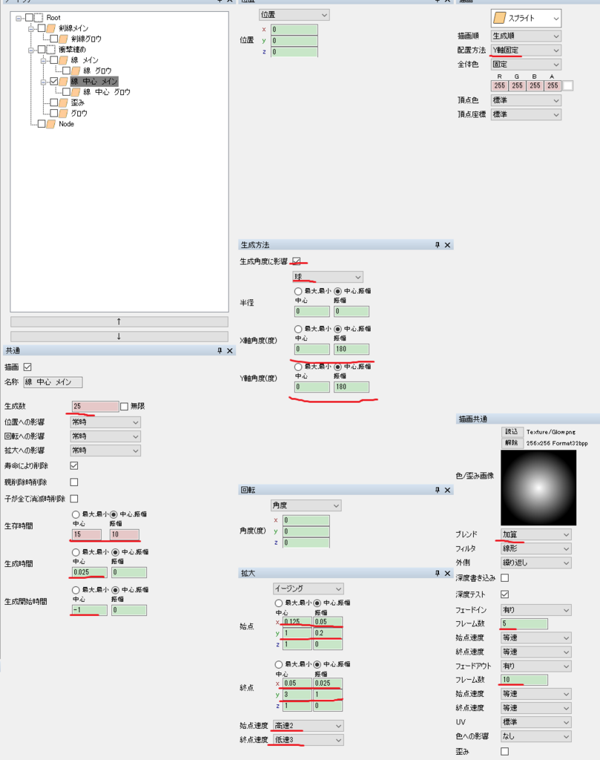The image size is (600, 760).
Task: Select 最大,最小 radio for 生存時間
Action: [76, 514]
